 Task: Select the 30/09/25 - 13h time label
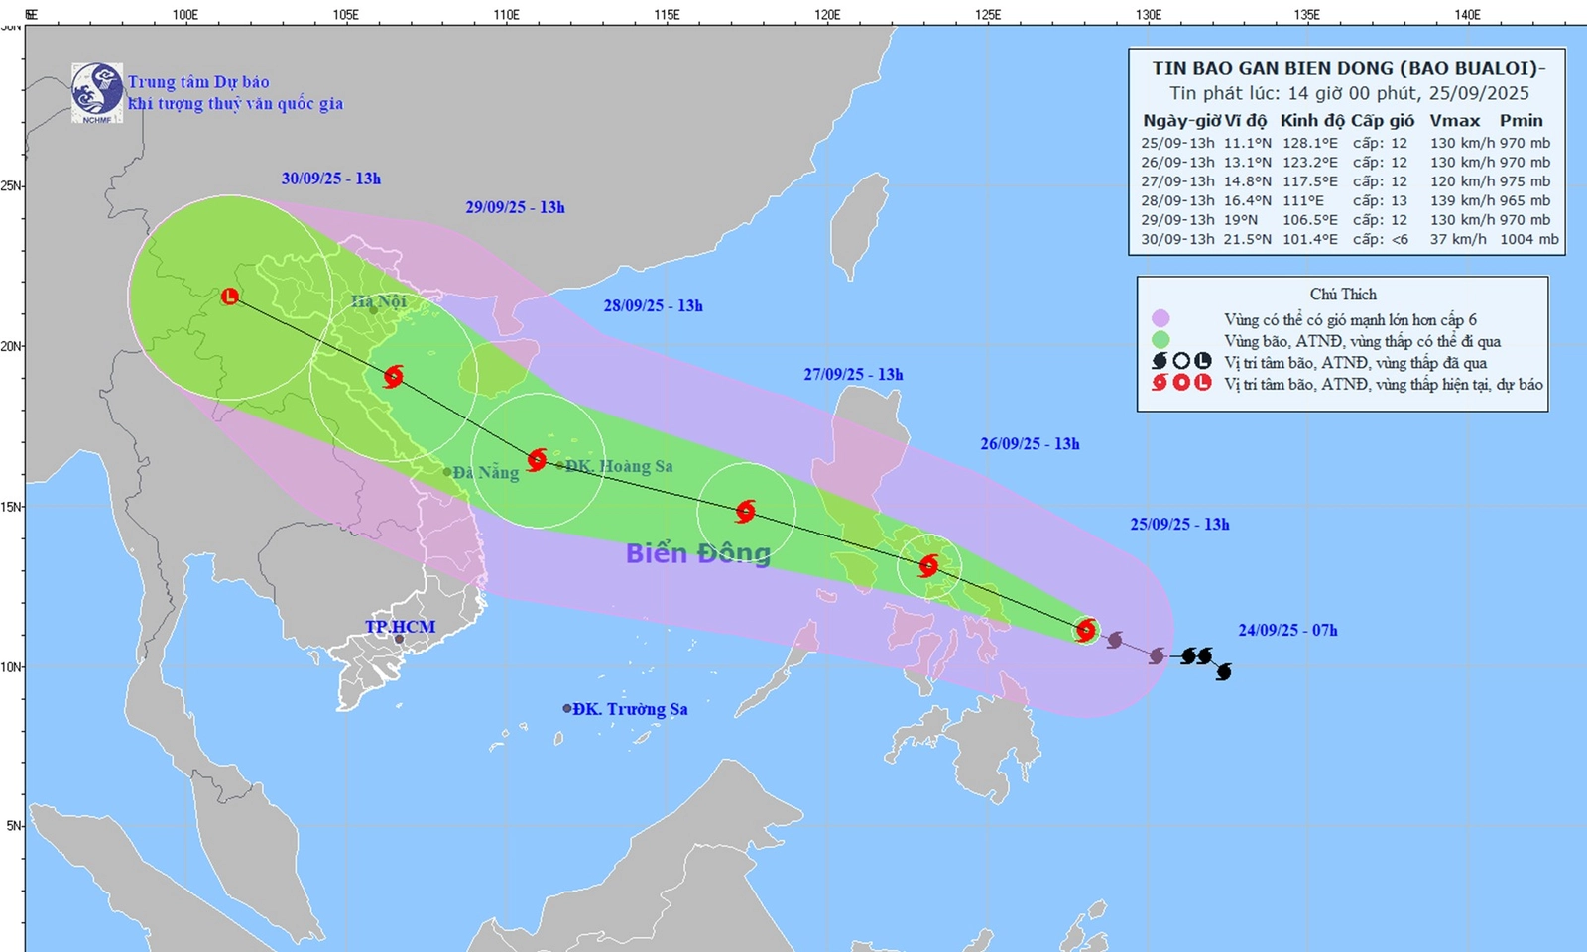pyautogui.click(x=330, y=178)
